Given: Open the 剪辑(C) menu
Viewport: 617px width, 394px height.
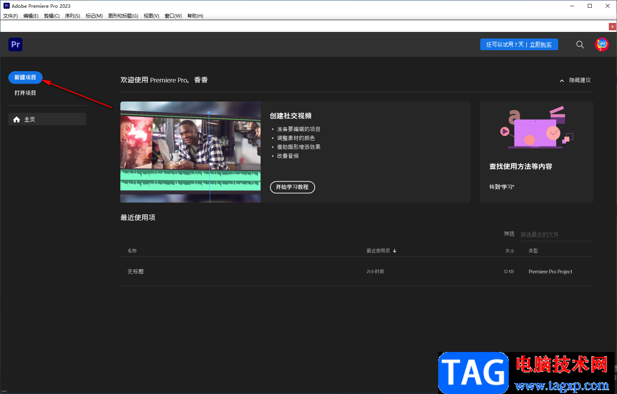Looking at the screenshot, I should [52, 16].
